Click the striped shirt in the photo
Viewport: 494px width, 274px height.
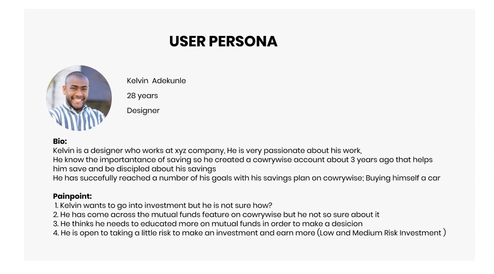pyautogui.click(x=77, y=118)
